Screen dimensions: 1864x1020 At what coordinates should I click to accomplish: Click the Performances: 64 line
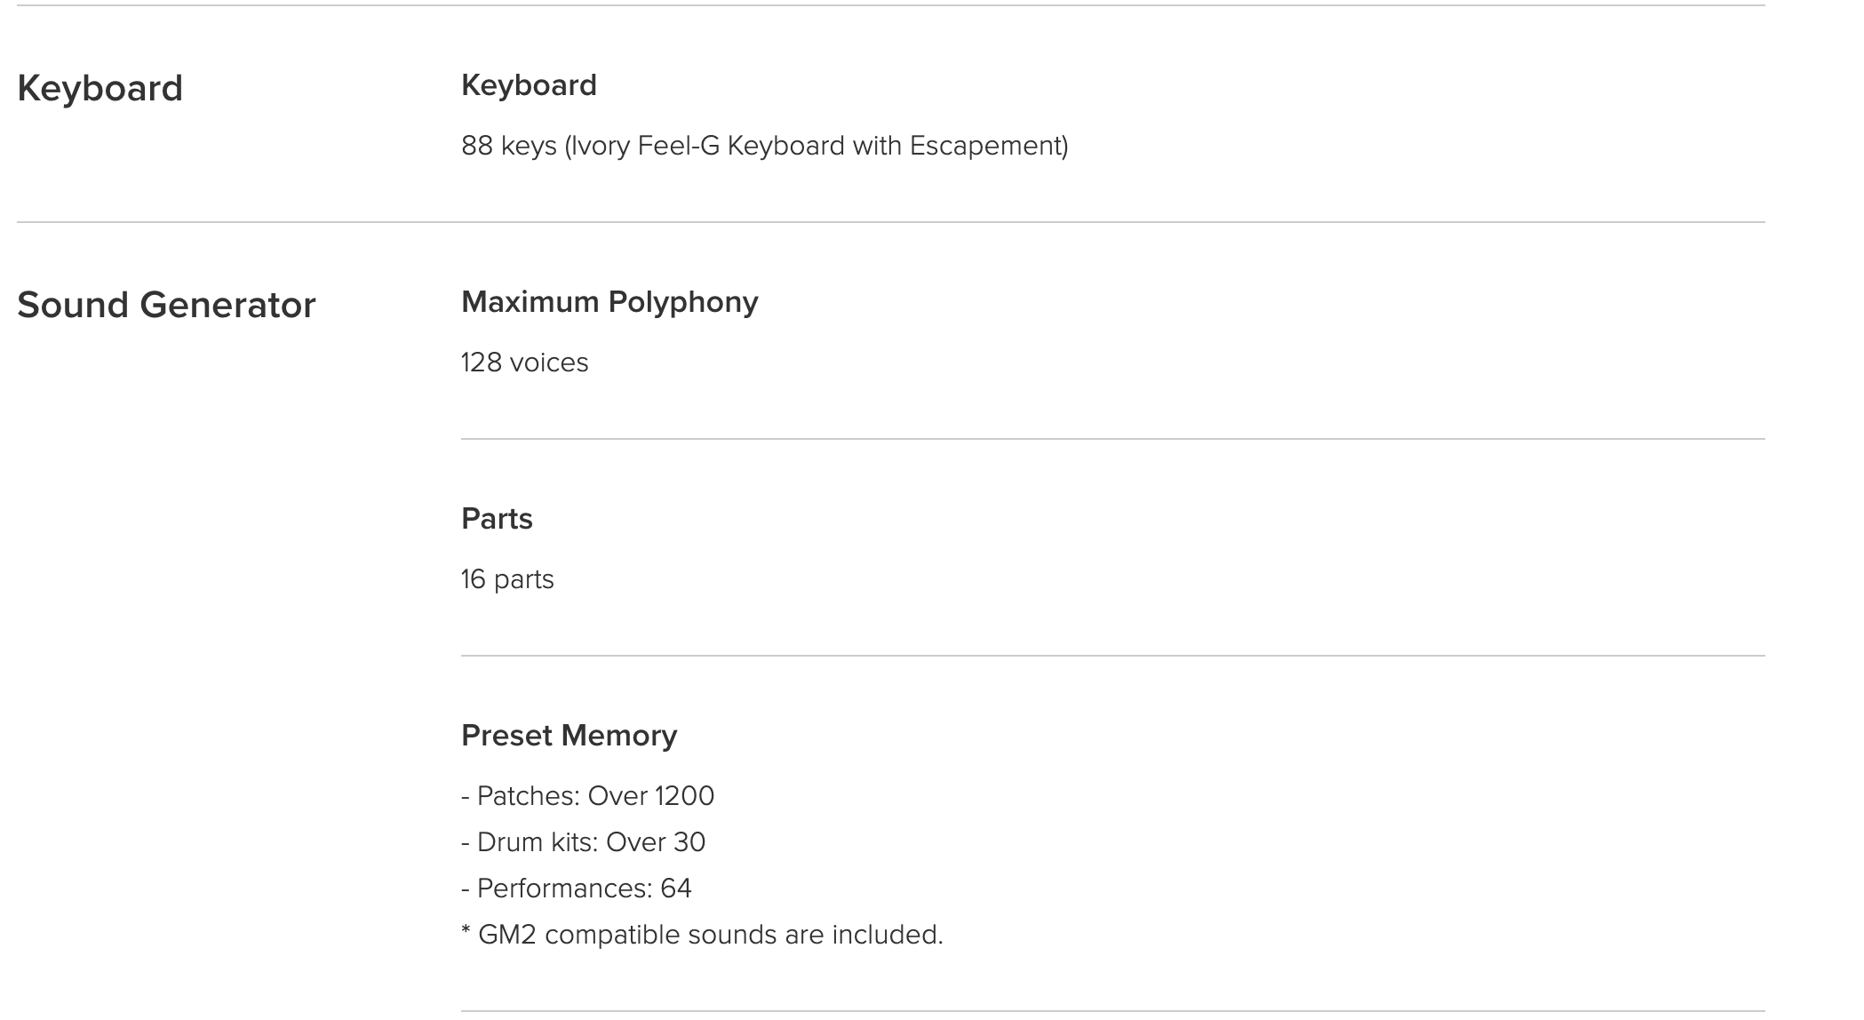576,889
